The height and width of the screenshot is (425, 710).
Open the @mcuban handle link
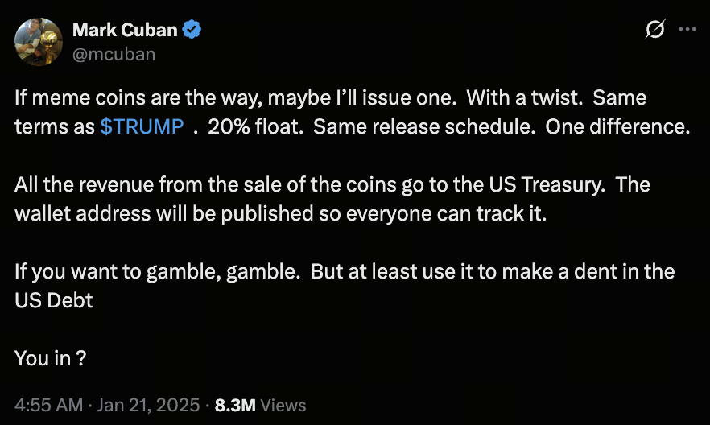[x=114, y=54]
